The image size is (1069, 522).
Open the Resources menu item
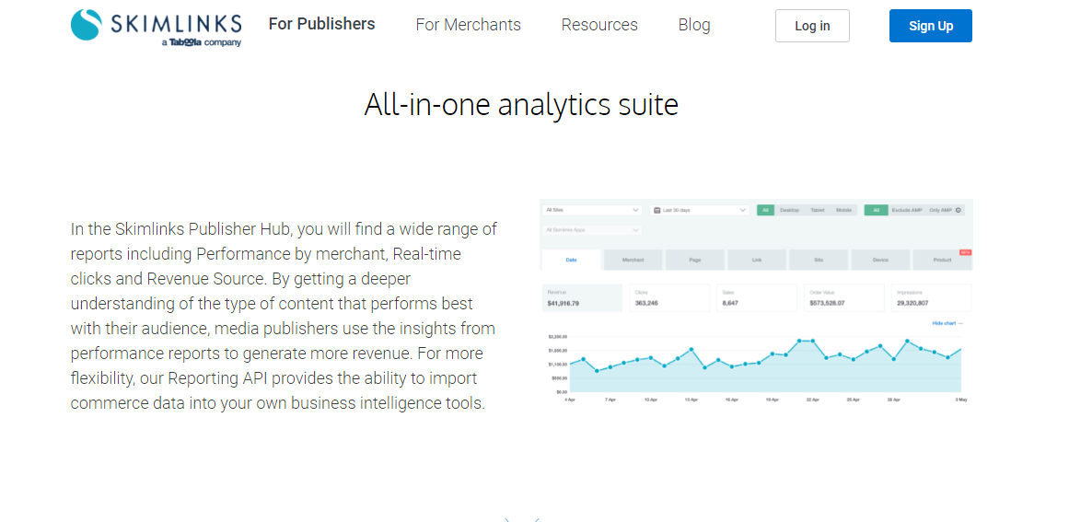(x=599, y=25)
